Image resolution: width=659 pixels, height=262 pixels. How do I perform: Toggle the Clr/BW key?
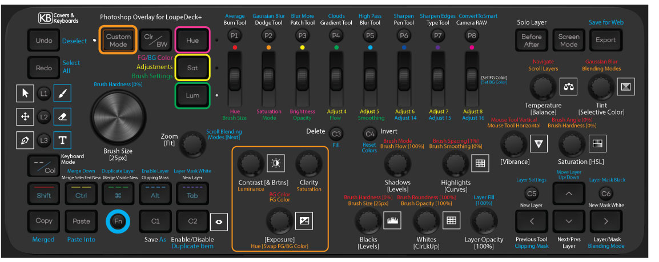(155, 41)
